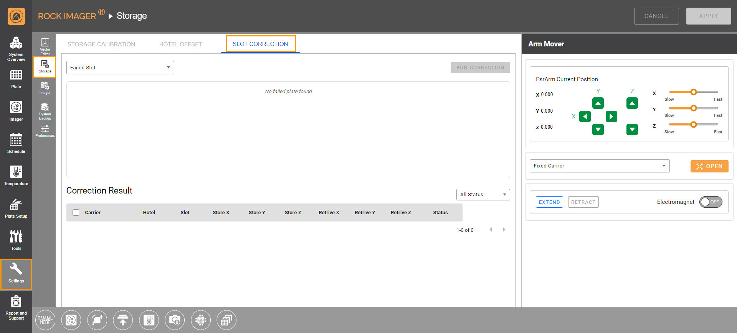Expand the Failed Slot dropdown
This screenshot has width=737, height=333.
(x=120, y=68)
